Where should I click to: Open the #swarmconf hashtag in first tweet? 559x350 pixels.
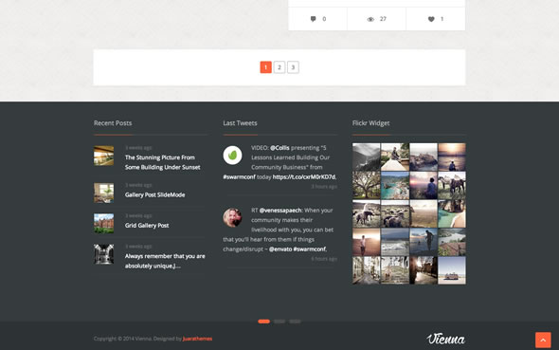pos(239,177)
